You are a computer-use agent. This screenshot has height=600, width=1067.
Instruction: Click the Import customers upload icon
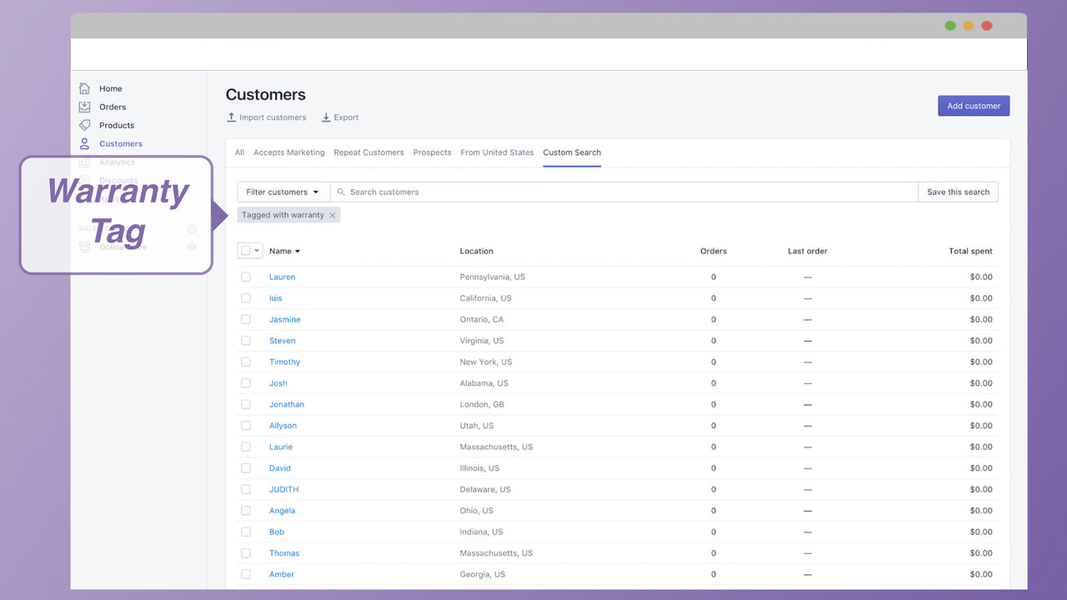tap(231, 117)
